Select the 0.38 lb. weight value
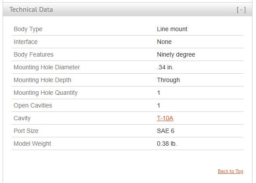The image size is (256, 183). [x=167, y=144]
